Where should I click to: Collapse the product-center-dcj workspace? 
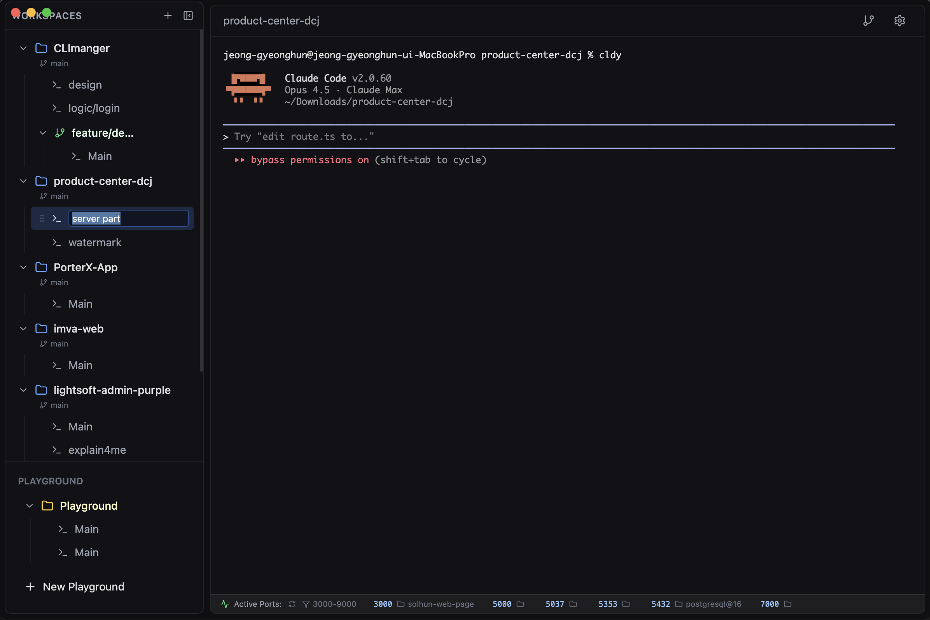(x=23, y=181)
